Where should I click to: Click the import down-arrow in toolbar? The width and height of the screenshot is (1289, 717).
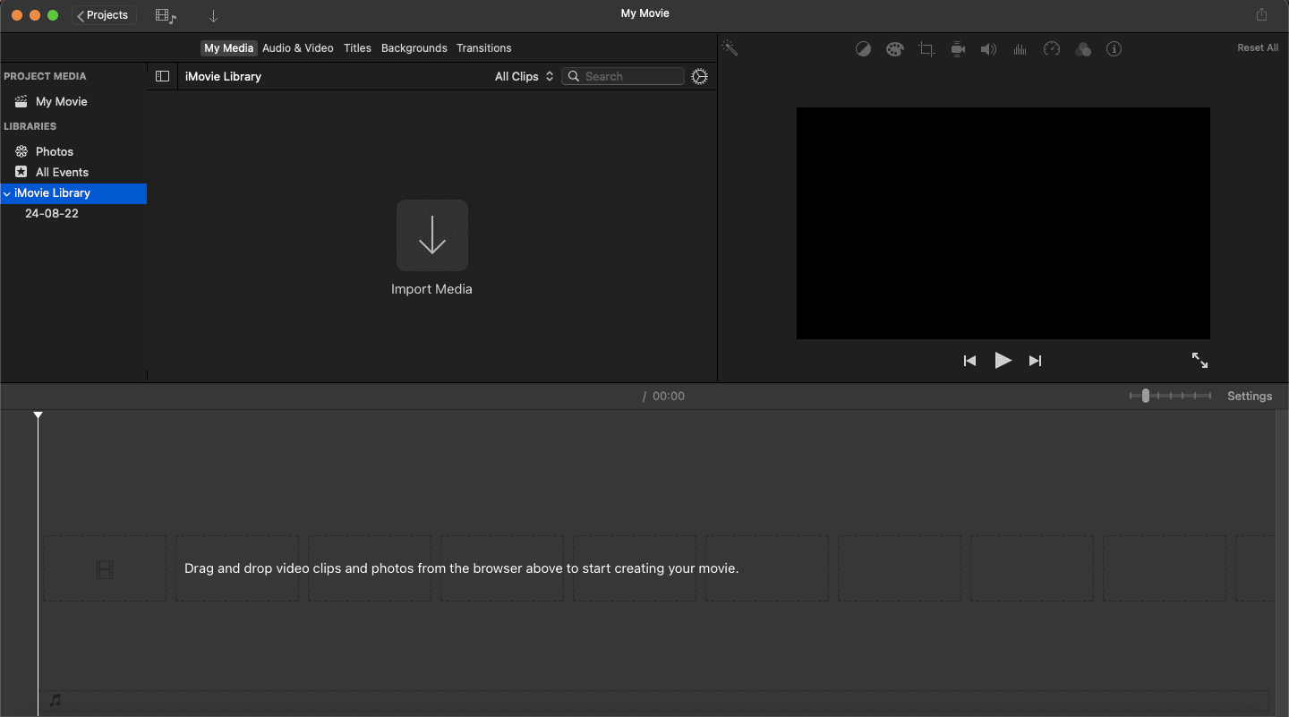[213, 16]
